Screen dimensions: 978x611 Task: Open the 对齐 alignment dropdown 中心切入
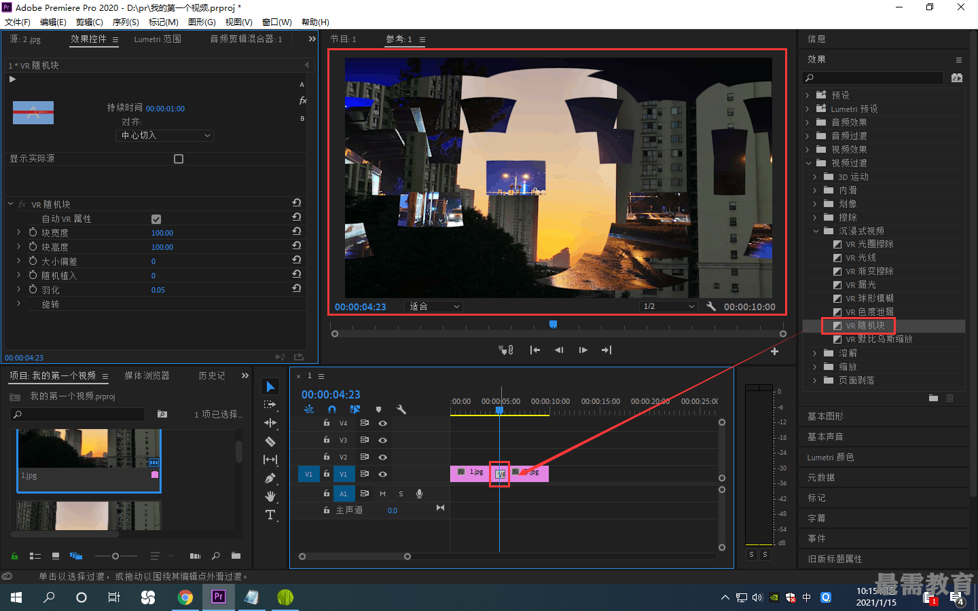[165, 136]
